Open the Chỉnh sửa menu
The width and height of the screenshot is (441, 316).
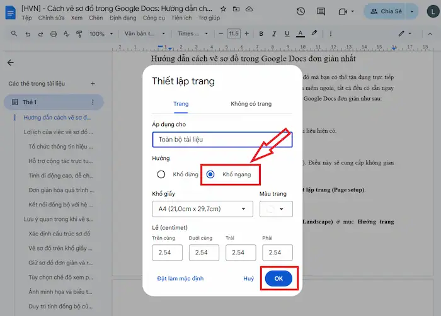click(51, 18)
